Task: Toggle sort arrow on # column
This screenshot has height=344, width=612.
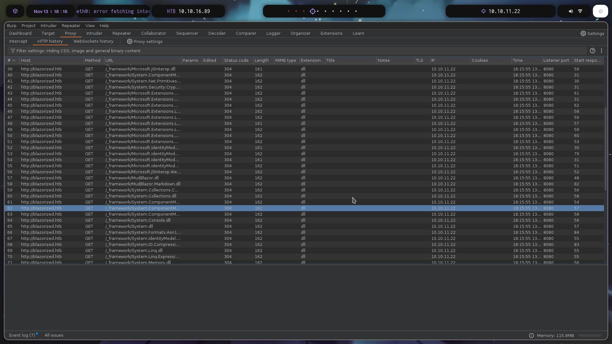Action: tap(14, 60)
